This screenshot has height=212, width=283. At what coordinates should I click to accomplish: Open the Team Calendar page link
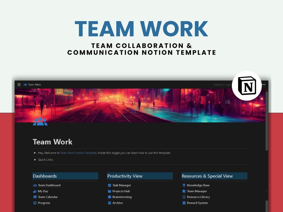tap(48, 197)
